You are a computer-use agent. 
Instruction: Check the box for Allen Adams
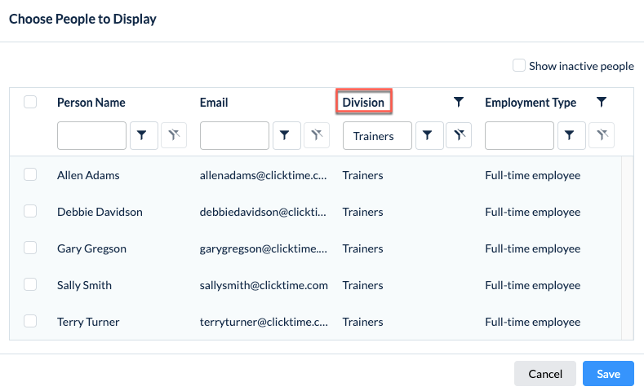30,174
